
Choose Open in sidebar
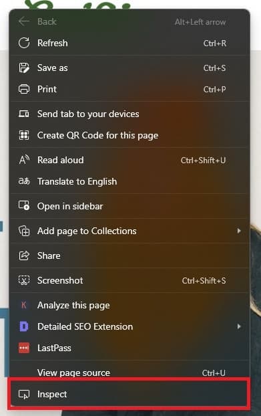[x=129, y=206]
